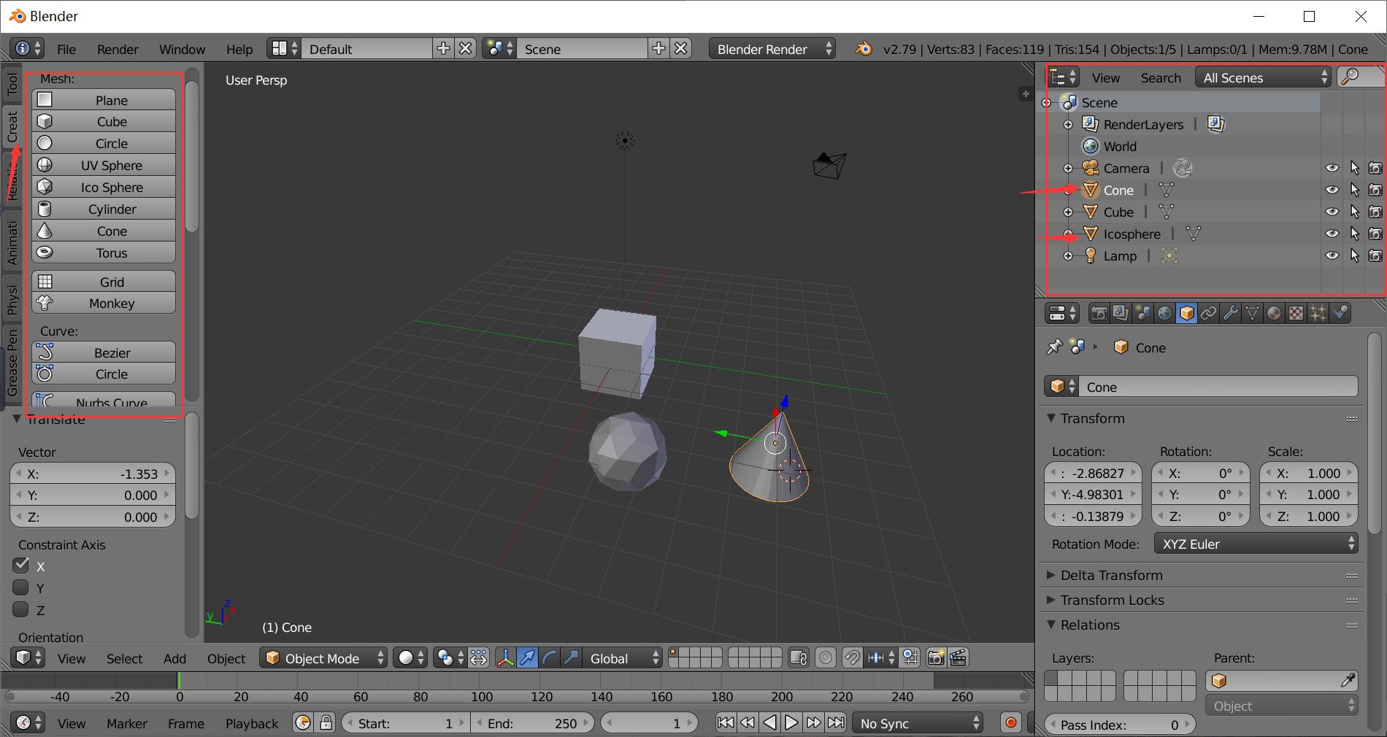Open the XYZ Euler rotation mode dropdown
The image size is (1387, 737).
tap(1256, 544)
